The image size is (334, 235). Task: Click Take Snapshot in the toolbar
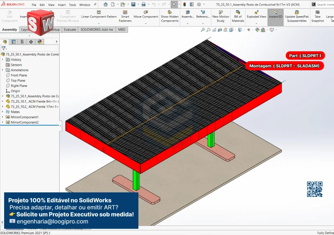click(x=317, y=17)
